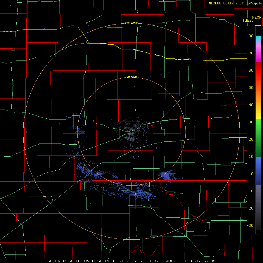The height and width of the screenshot is (263, 263).
Task: Click the green segment of the color bar
Action: pyautogui.click(x=258, y=138)
